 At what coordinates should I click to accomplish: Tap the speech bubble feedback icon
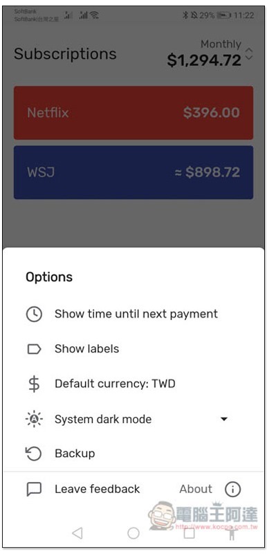[34, 490]
